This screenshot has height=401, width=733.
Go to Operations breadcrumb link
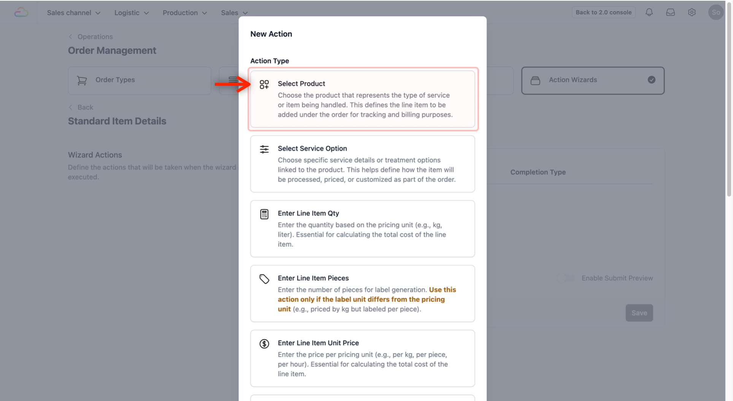tap(95, 36)
